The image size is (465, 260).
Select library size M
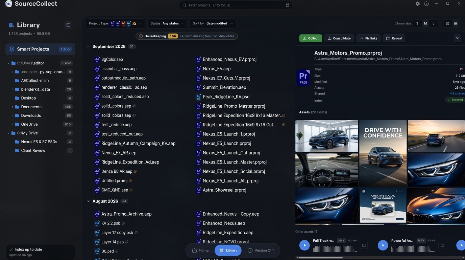(425, 24)
